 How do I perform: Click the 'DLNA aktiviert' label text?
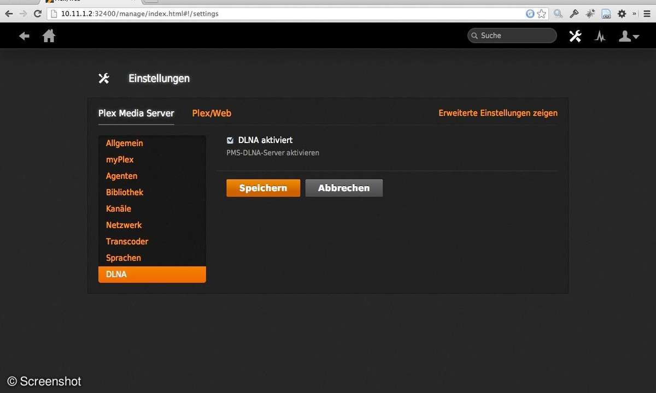265,140
